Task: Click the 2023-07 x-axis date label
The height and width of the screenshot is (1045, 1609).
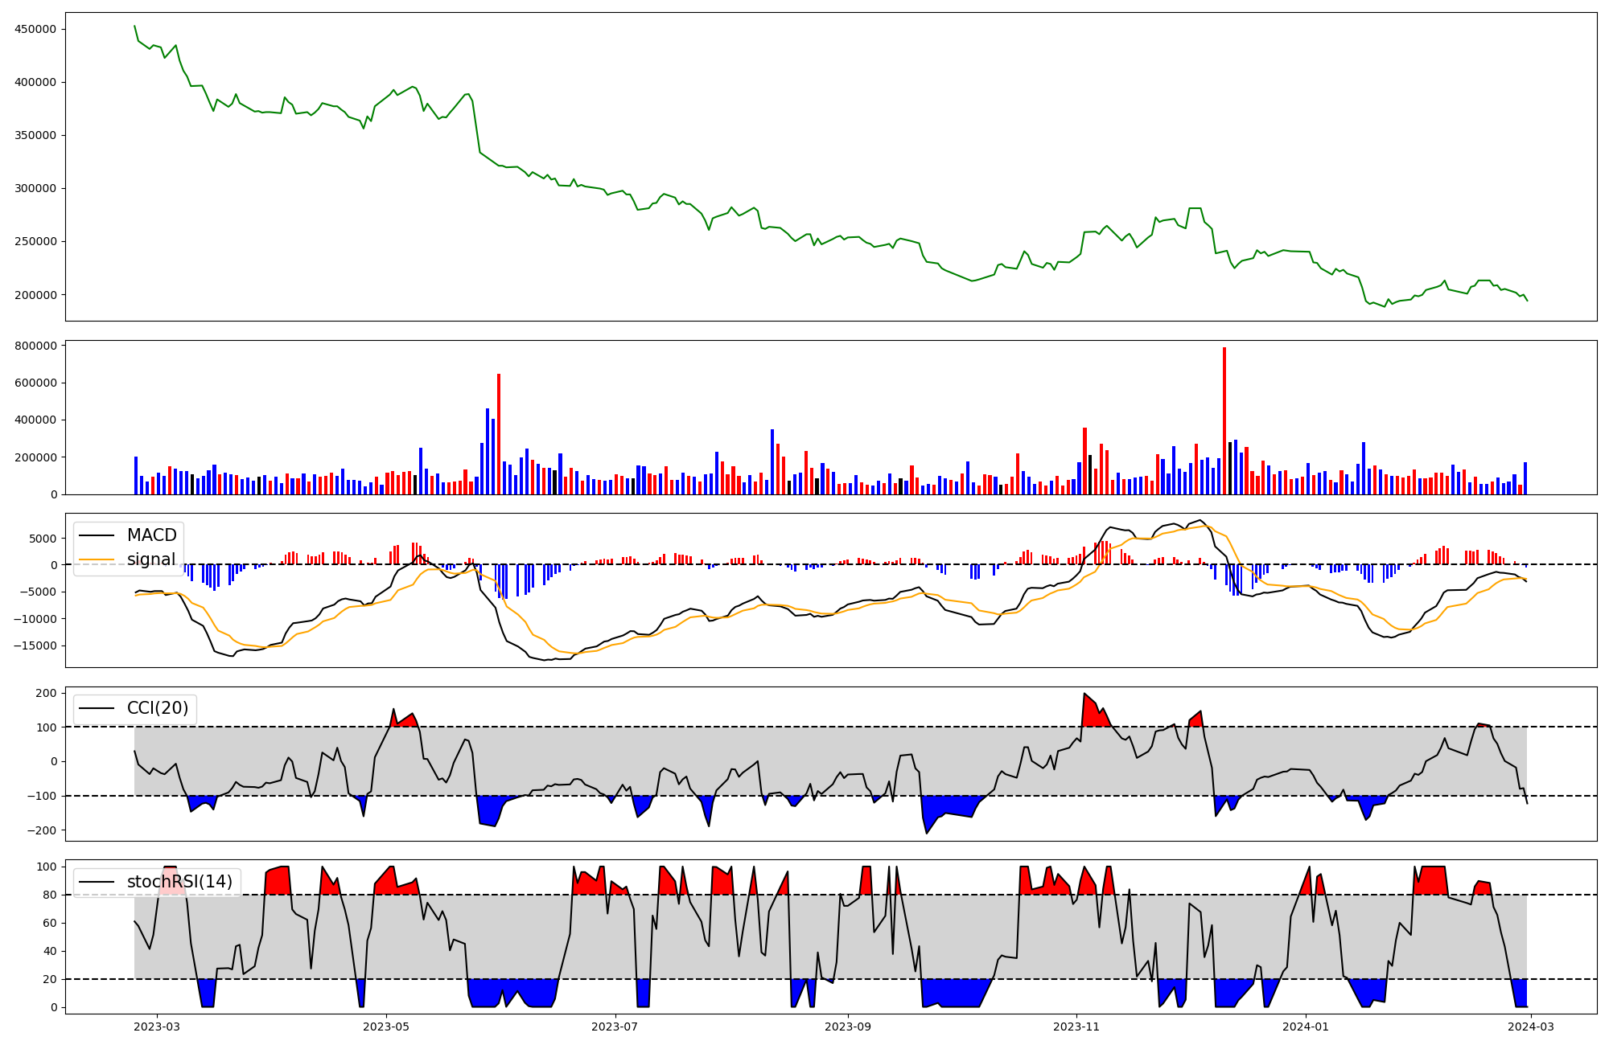Action: tap(615, 1027)
